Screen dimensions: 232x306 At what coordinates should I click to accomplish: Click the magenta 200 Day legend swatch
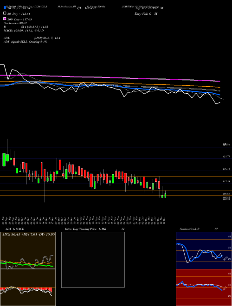click(5, 19)
